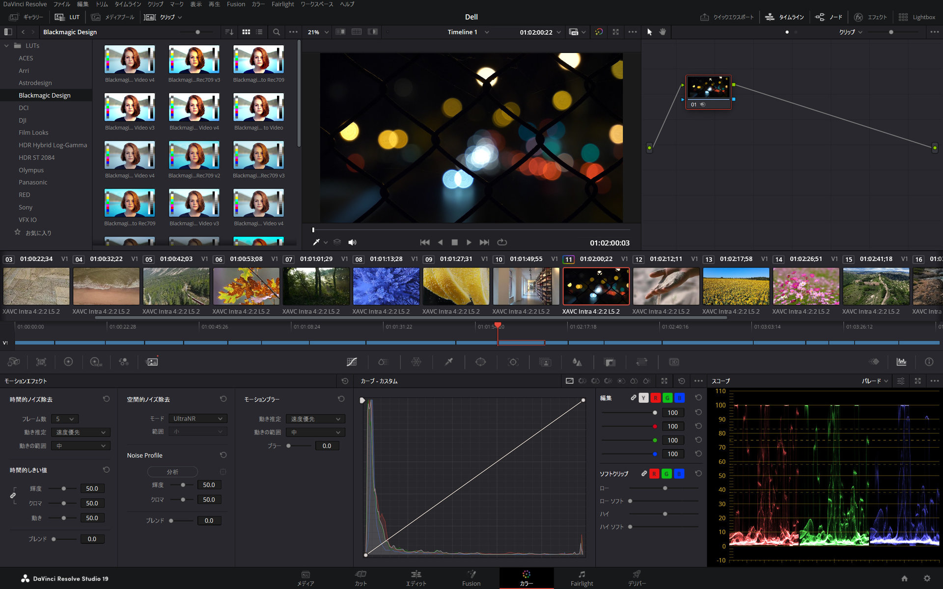Open the Power Window palette
This screenshot has height=589, width=943.
[480, 362]
